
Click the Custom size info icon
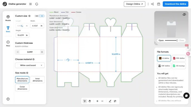[29, 16]
